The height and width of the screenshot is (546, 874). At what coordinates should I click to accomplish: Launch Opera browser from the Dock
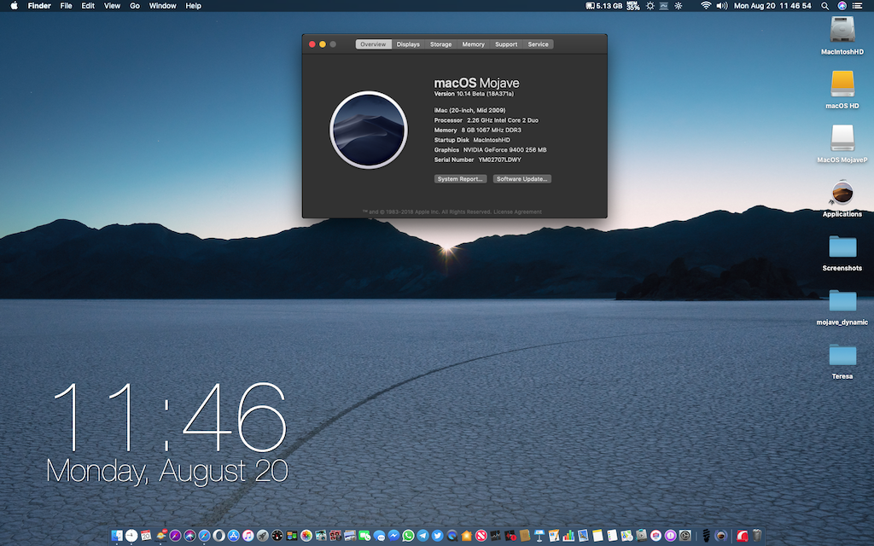[x=219, y=536]
